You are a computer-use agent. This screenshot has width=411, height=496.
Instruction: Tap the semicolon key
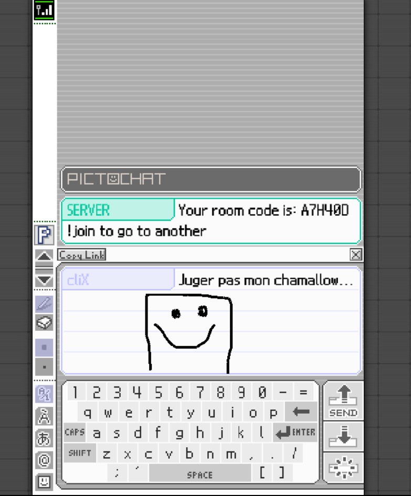[117, 473]
